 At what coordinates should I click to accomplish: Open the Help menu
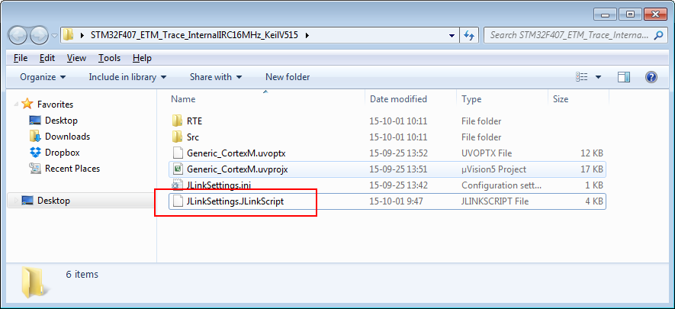coord(142,58)
